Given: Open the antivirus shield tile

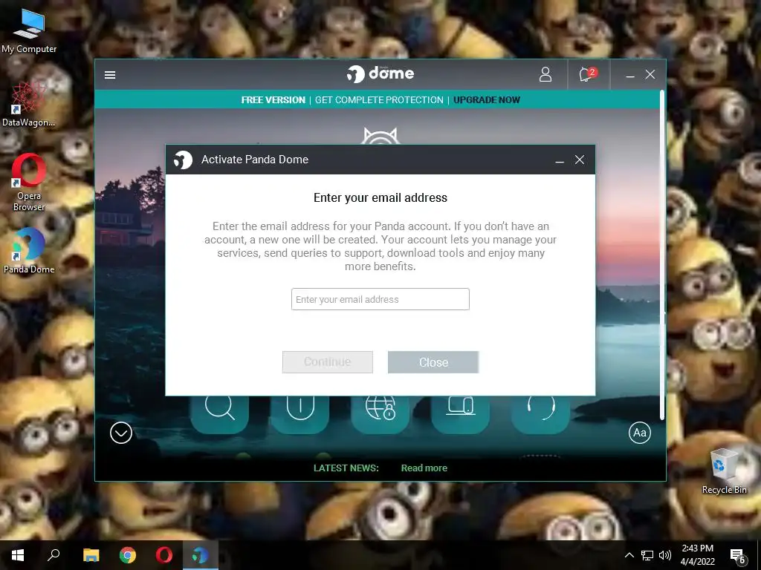Looking at the screenshot, I should click(300, 413).
